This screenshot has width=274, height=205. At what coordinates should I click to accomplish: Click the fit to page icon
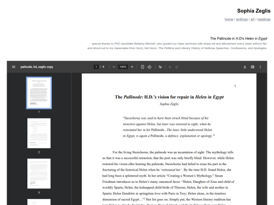tap(143, 67)
